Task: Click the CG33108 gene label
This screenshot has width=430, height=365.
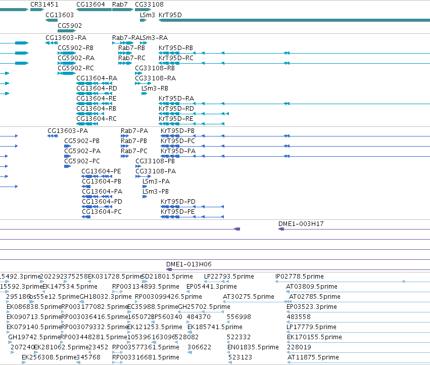Action: click(x=149, y=5)
